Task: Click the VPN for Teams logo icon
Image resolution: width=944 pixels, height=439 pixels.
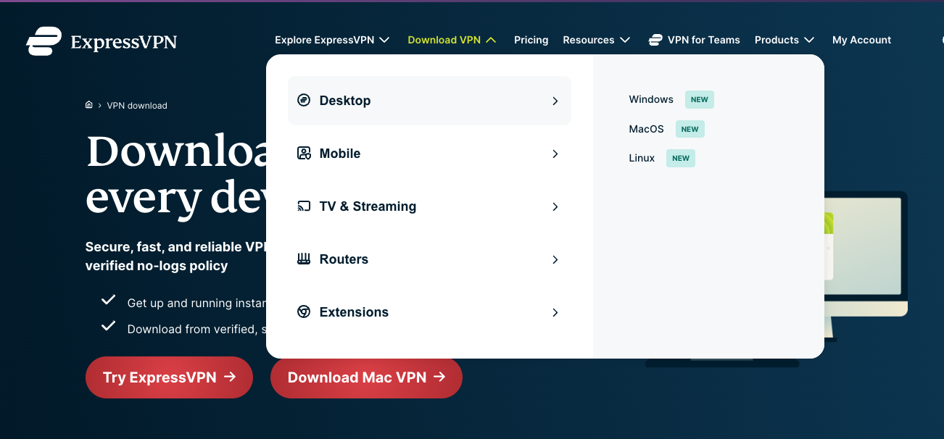Action: point(655,40)
